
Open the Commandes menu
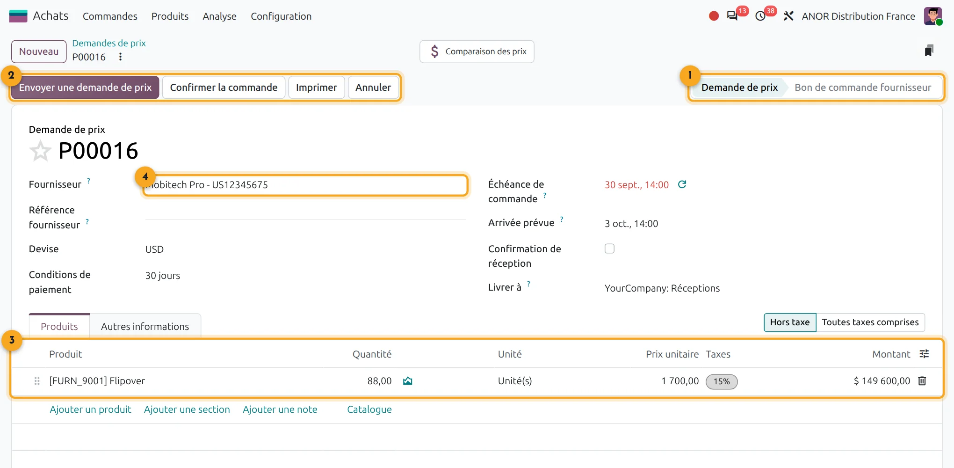click(x=110, y=16)
